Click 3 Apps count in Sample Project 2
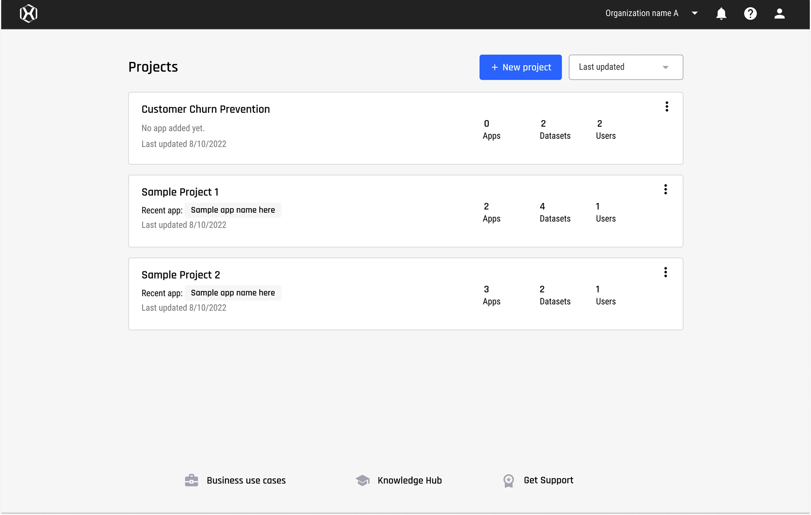Screen dimensions: 811x515 pyautogui.click(x=492, y=295)
